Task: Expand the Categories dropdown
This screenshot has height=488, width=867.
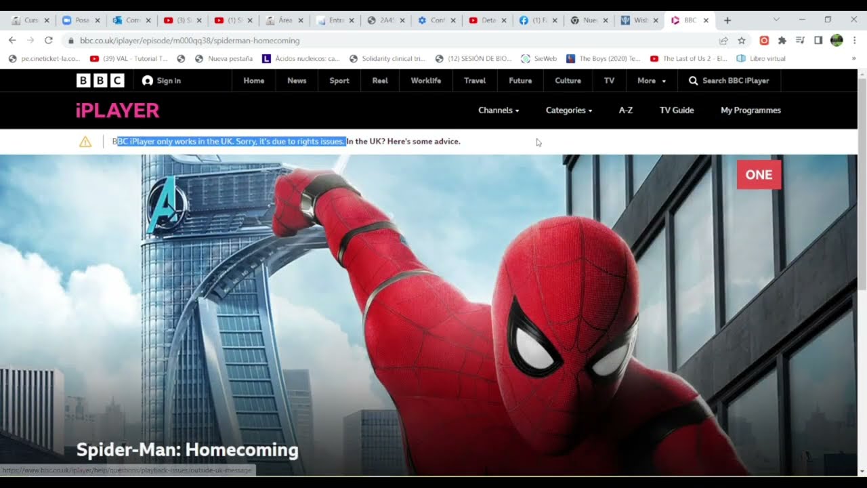Action: [569, 110]
